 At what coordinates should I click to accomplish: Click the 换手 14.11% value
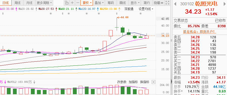coord(194,91)
